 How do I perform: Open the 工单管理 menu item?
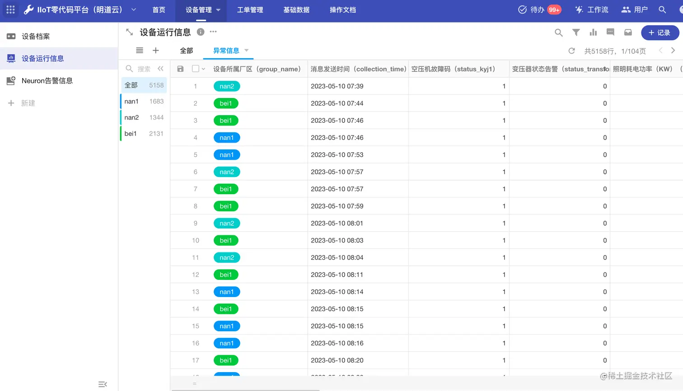pyautogui.click(x=250, y=10)
